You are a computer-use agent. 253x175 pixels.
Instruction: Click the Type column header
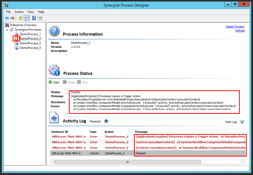pos(93,132)
